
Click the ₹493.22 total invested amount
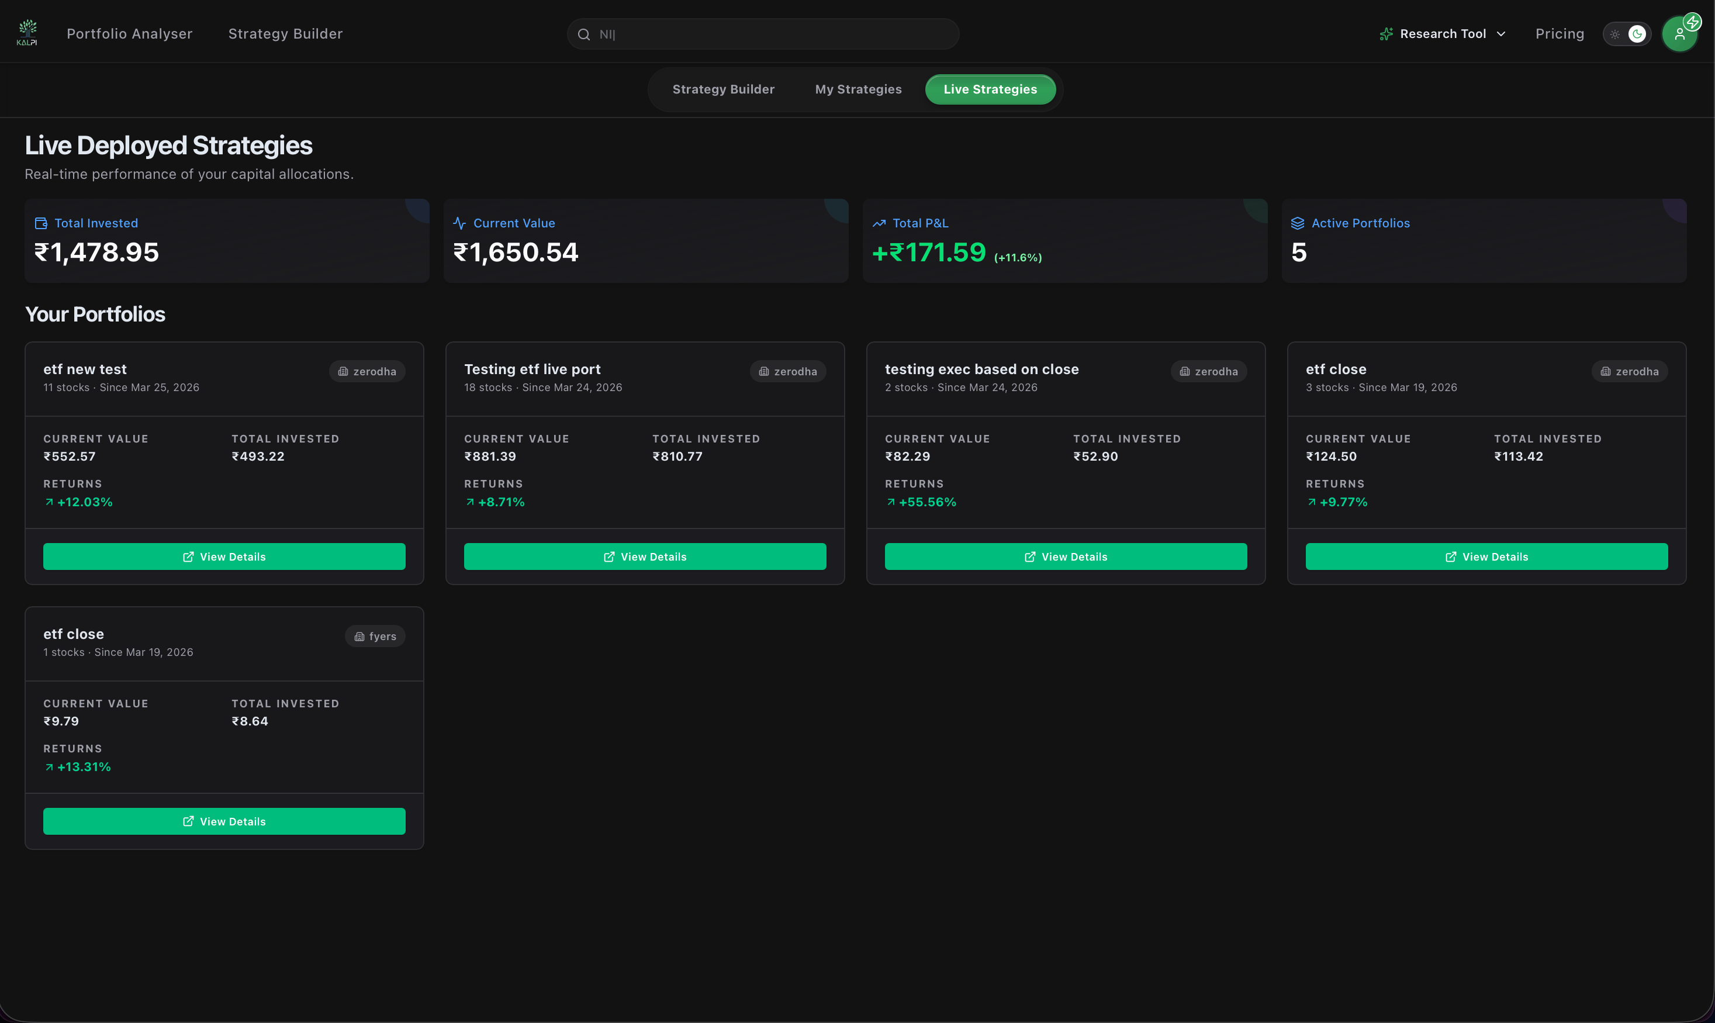(x=258, y=457)
